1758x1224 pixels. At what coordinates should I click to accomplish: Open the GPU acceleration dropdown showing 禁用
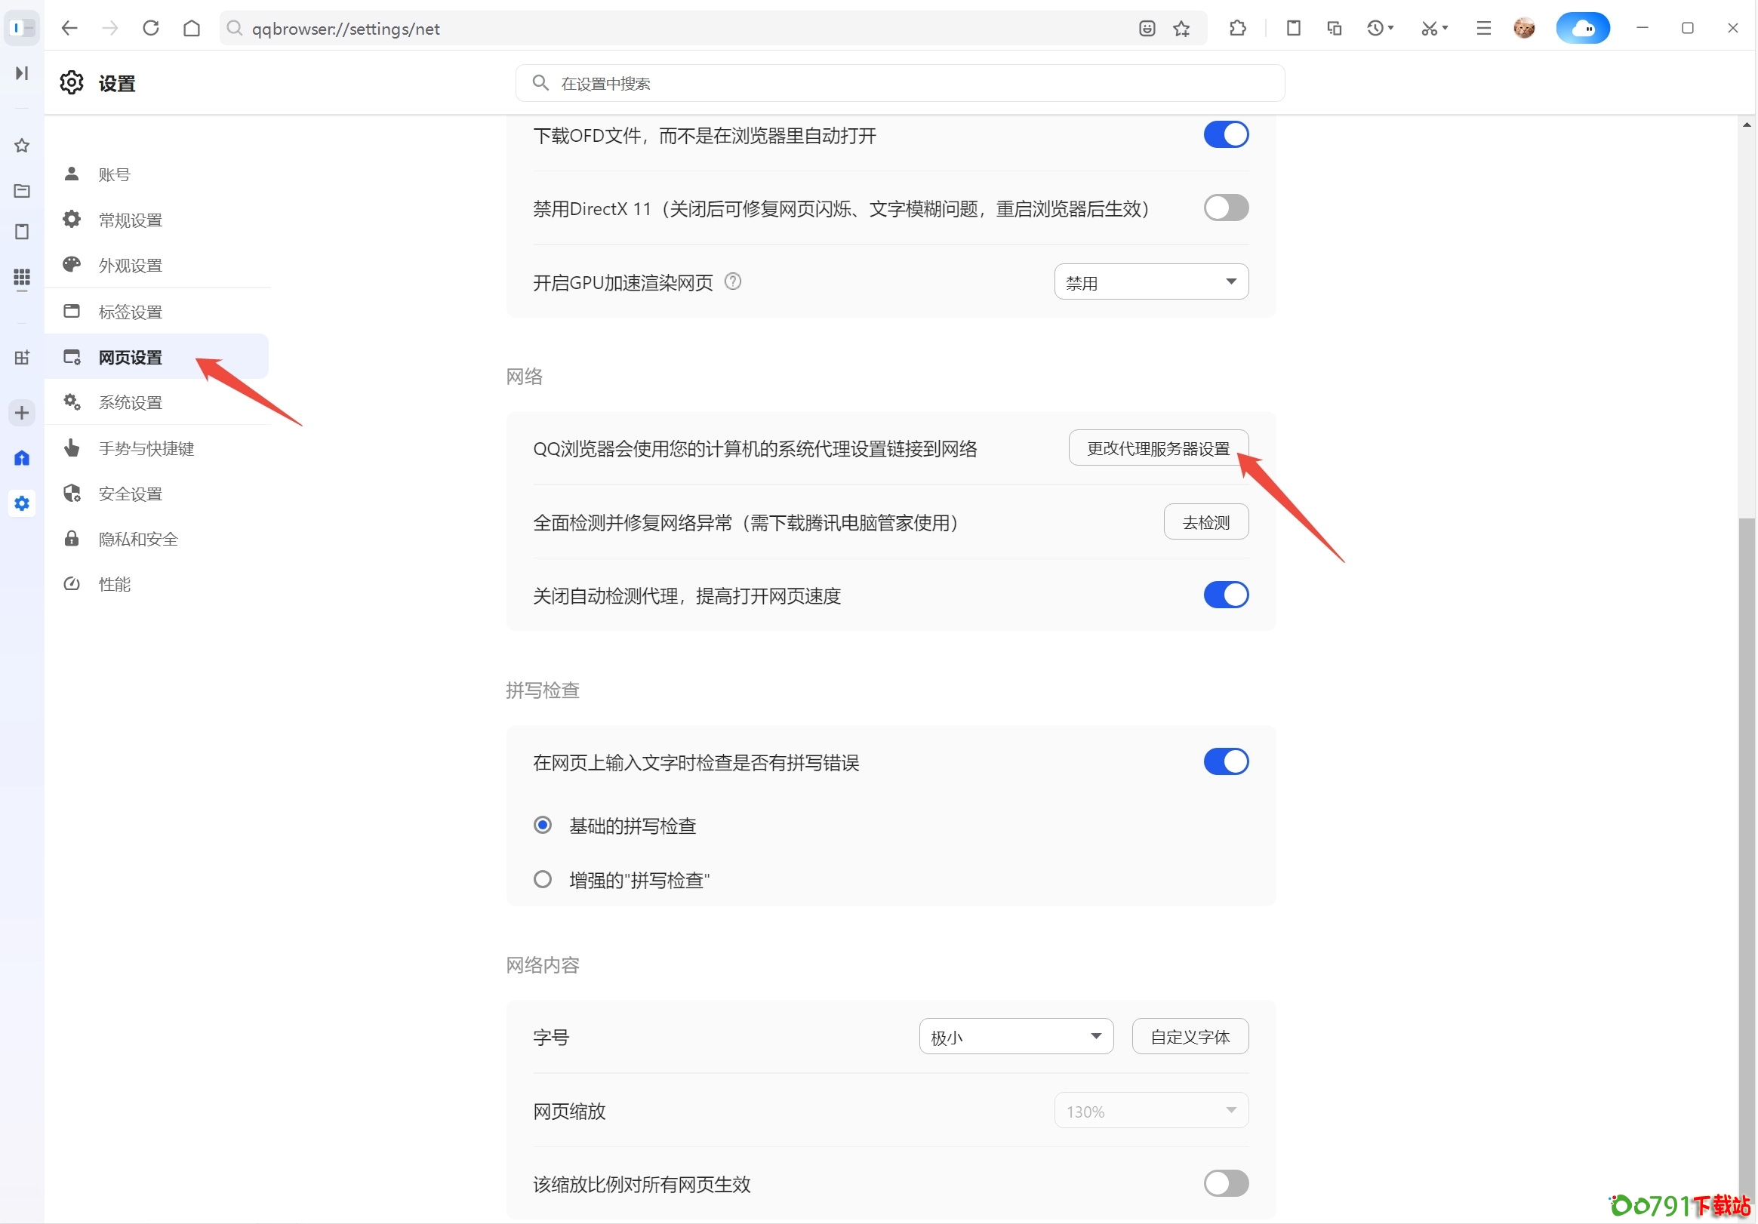click(1151, 282)
